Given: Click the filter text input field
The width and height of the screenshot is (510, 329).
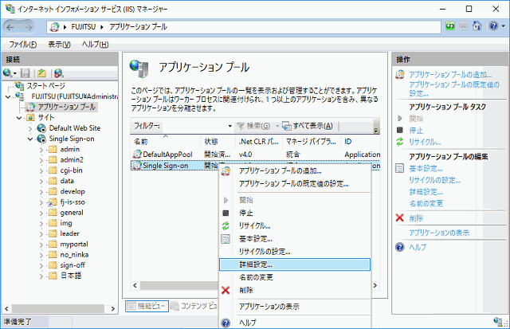Looking at the screenshot, I should (x=194, y=126).
